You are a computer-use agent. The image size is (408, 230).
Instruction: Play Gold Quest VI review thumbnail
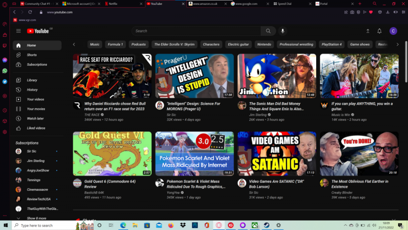point(112,154)
